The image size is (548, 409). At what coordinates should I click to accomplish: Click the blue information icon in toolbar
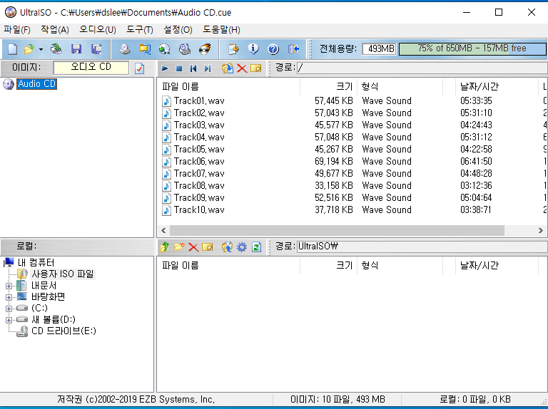point(253,49)
